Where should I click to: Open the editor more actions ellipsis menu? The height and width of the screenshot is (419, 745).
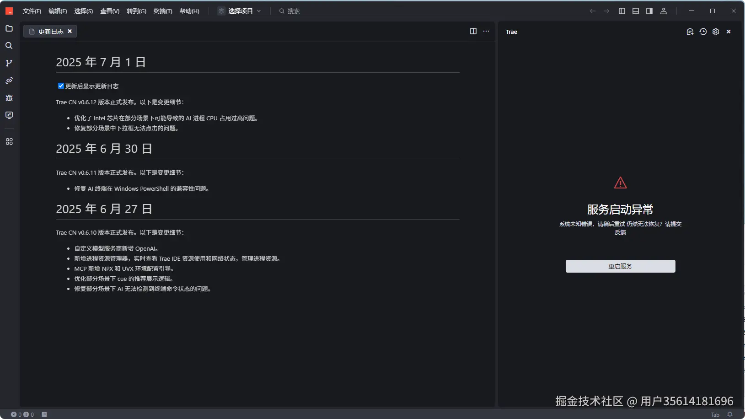click(x=486, y=32)
